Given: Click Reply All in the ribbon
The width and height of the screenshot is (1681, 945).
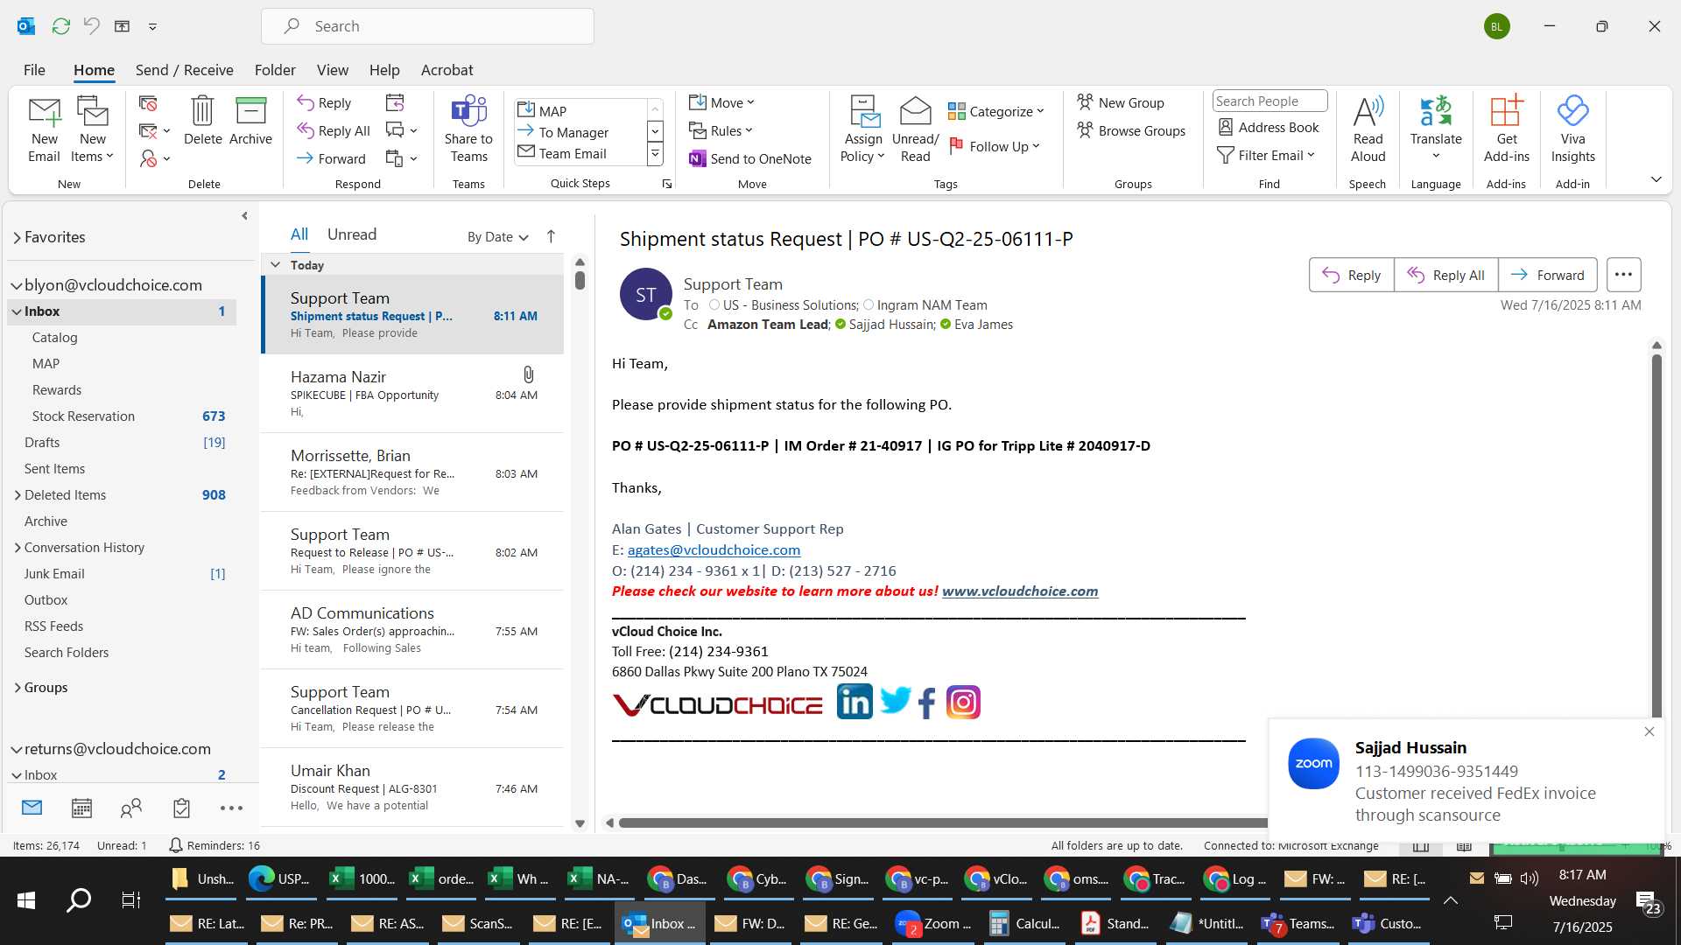Looking at the screenshot, I should [x=334, y=130].
